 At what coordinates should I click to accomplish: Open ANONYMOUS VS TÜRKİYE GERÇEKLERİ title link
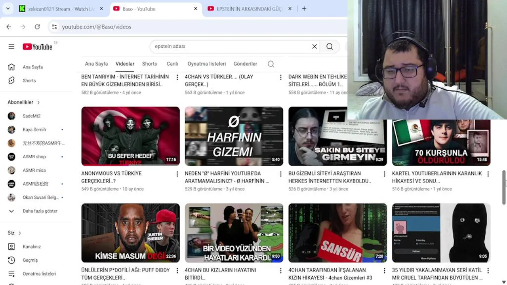(111, 177)
